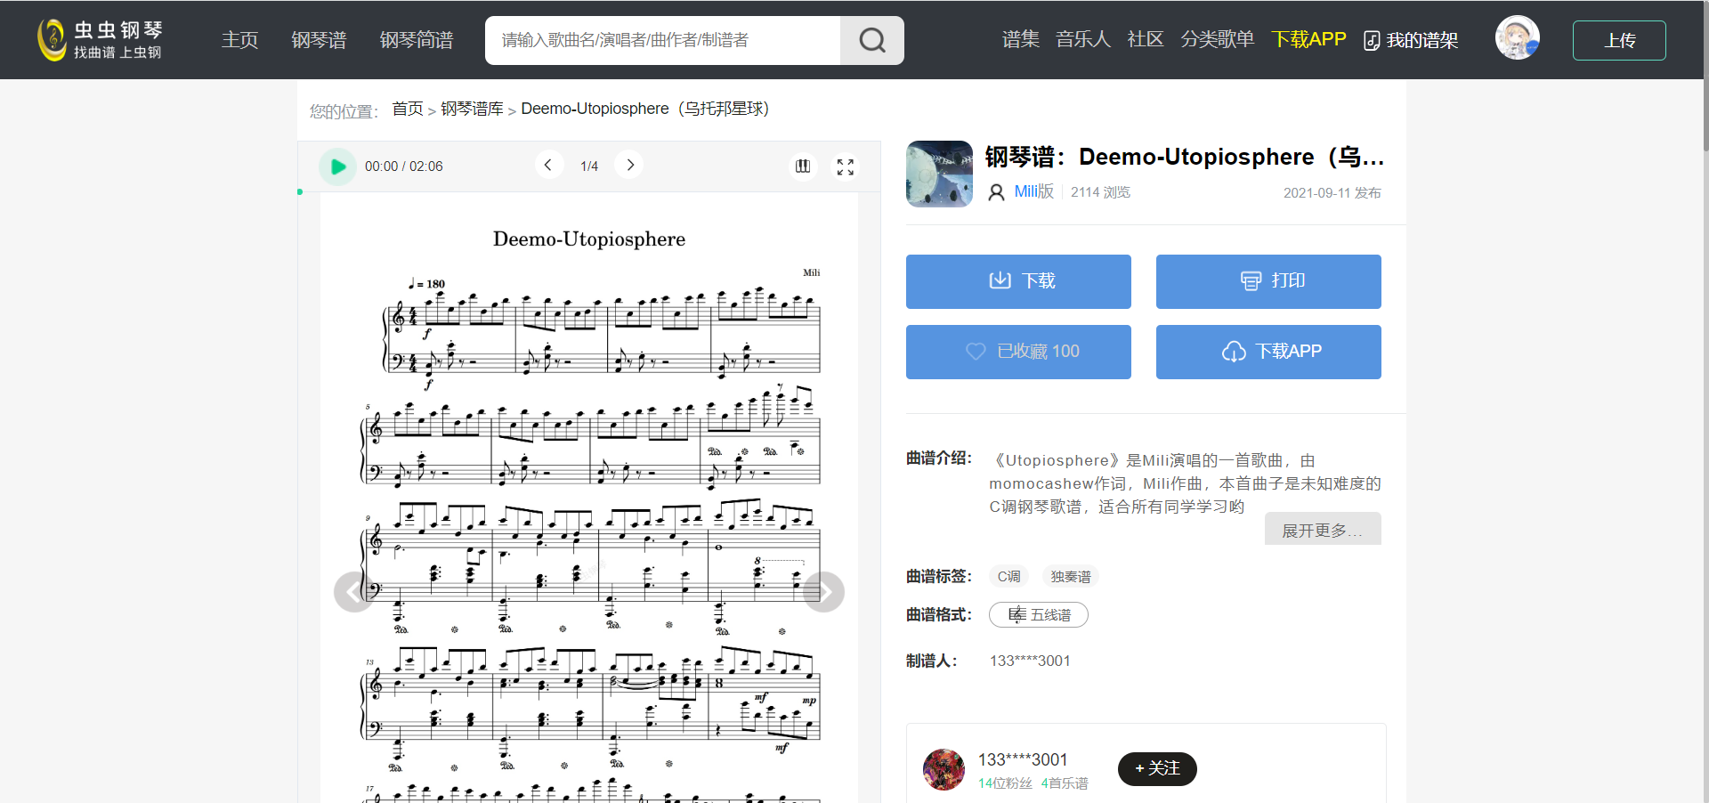Click the left carousel arrow over the sheet
Image resolution: width=1709 pixels, height=803 pixels.
coord(354,592)
